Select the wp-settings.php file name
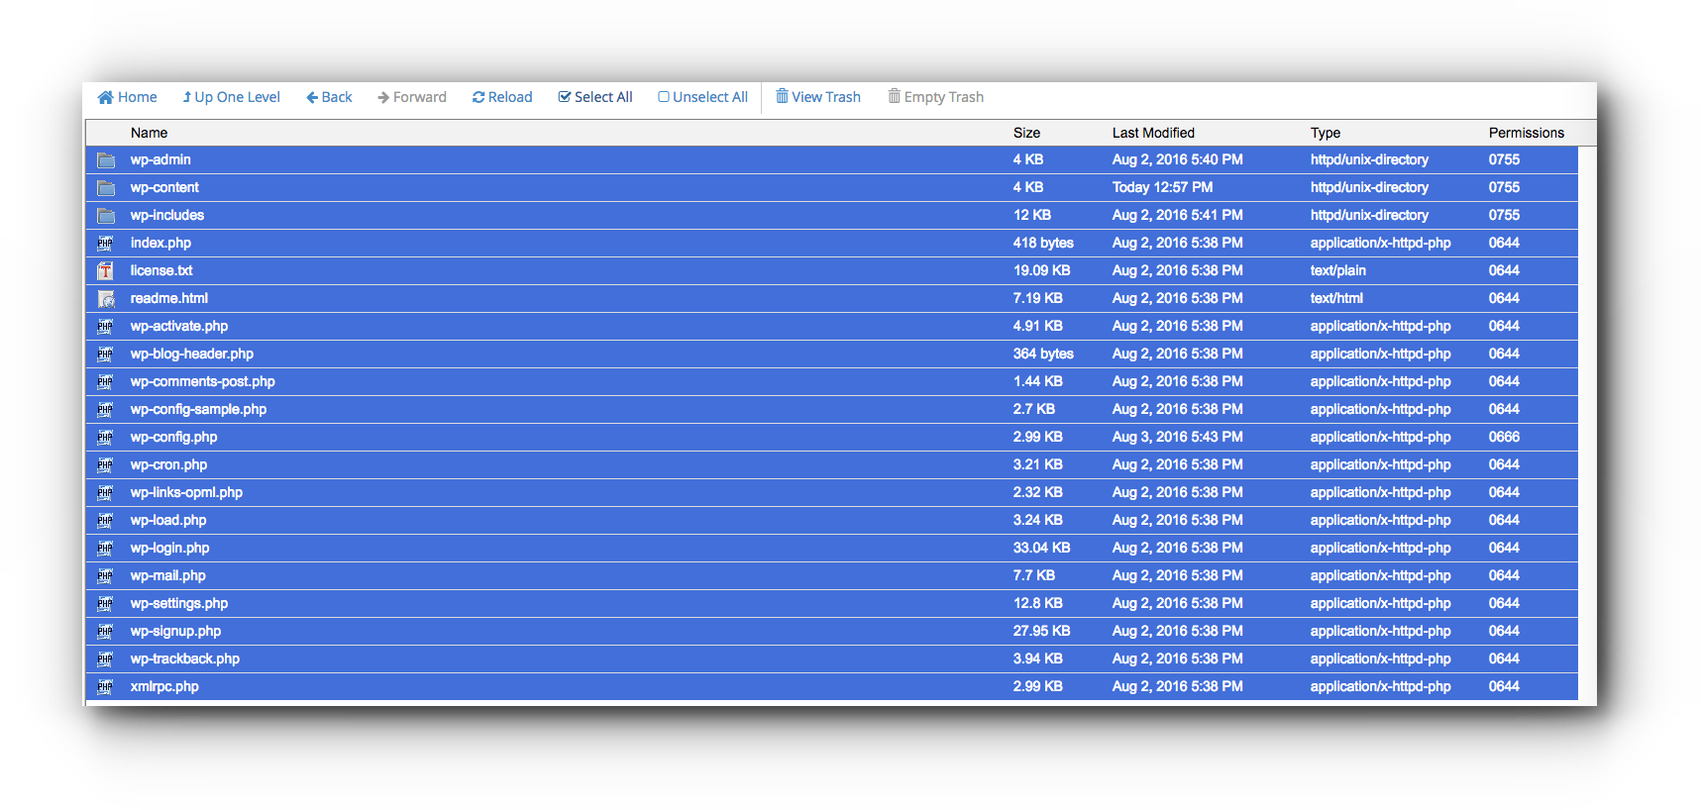This screenshot has width=1701, height=810. (179, 603)
